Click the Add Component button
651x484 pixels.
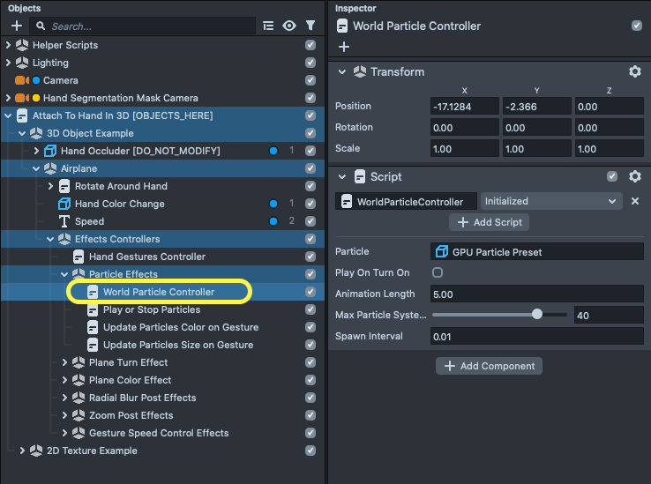489,366
